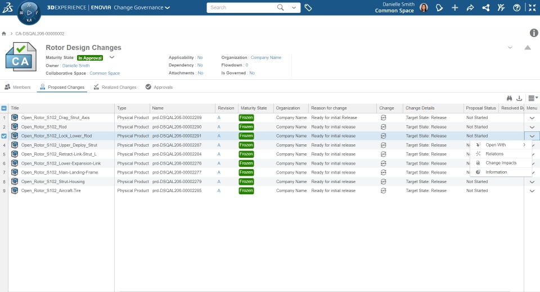
Task: Open the table view options dropdown
Action: [533, 98]
